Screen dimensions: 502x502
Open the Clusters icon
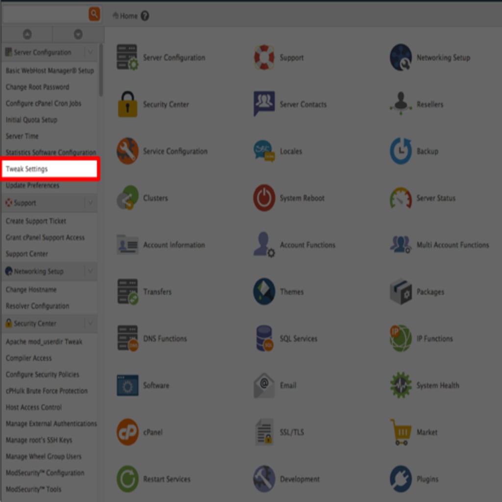click(x=127, y=198)
